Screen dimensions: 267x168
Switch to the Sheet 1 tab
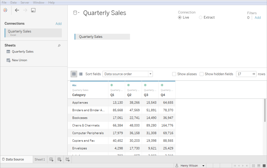pos(40,160)
